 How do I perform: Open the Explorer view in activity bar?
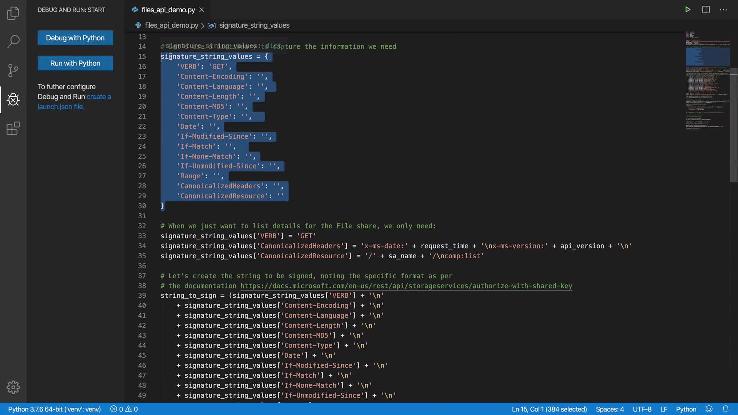click(13, 13)
